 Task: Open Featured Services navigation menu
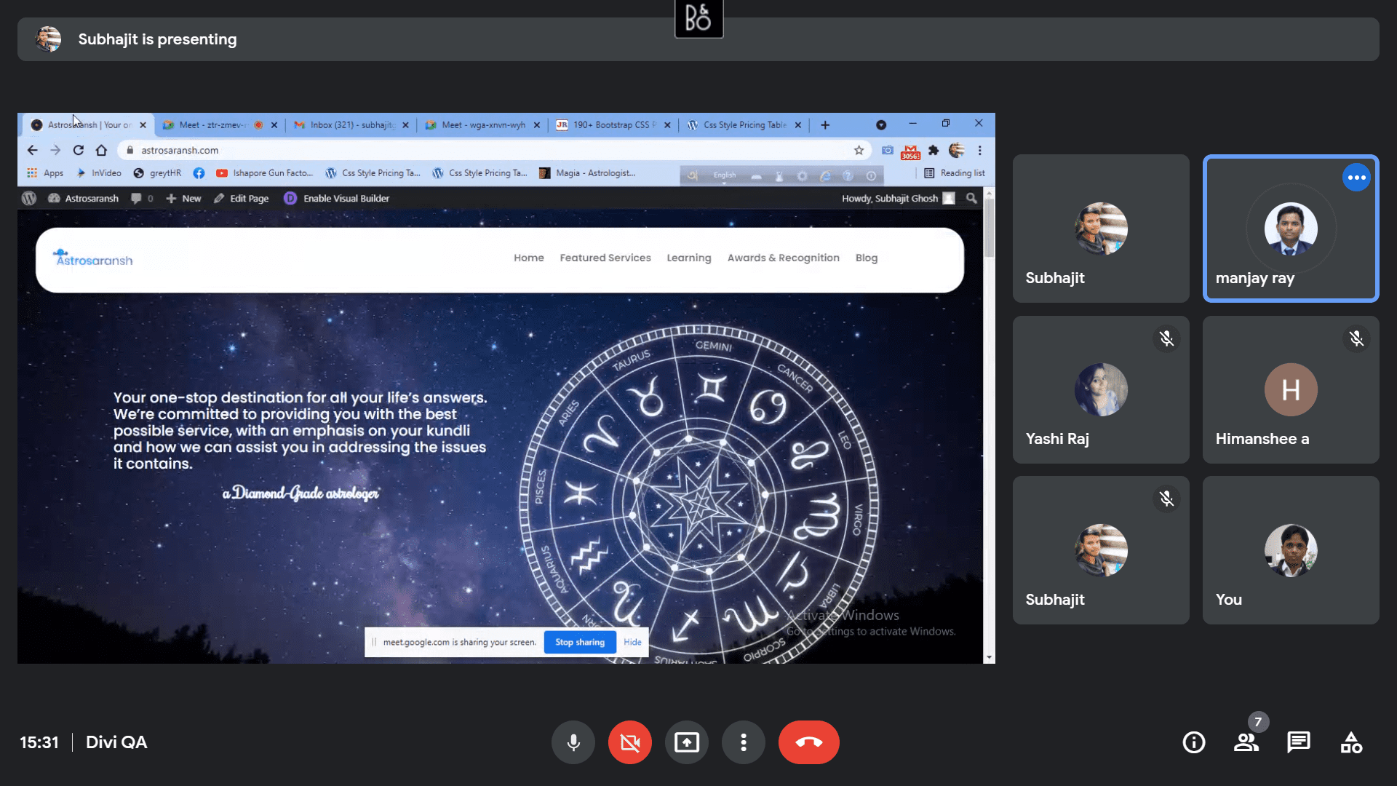click(x=605, y=257)
